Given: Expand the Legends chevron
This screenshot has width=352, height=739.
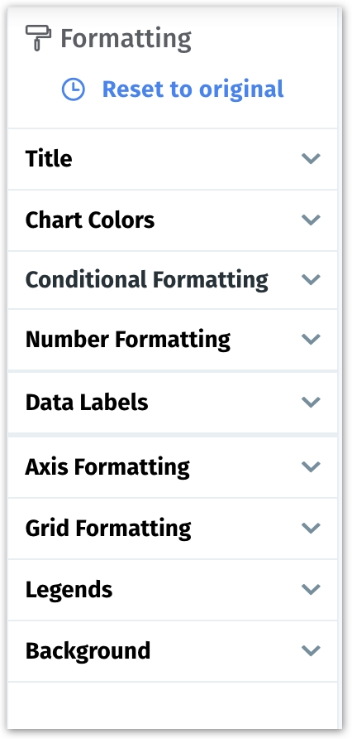Looking at the screenshot, I should 311,589.
